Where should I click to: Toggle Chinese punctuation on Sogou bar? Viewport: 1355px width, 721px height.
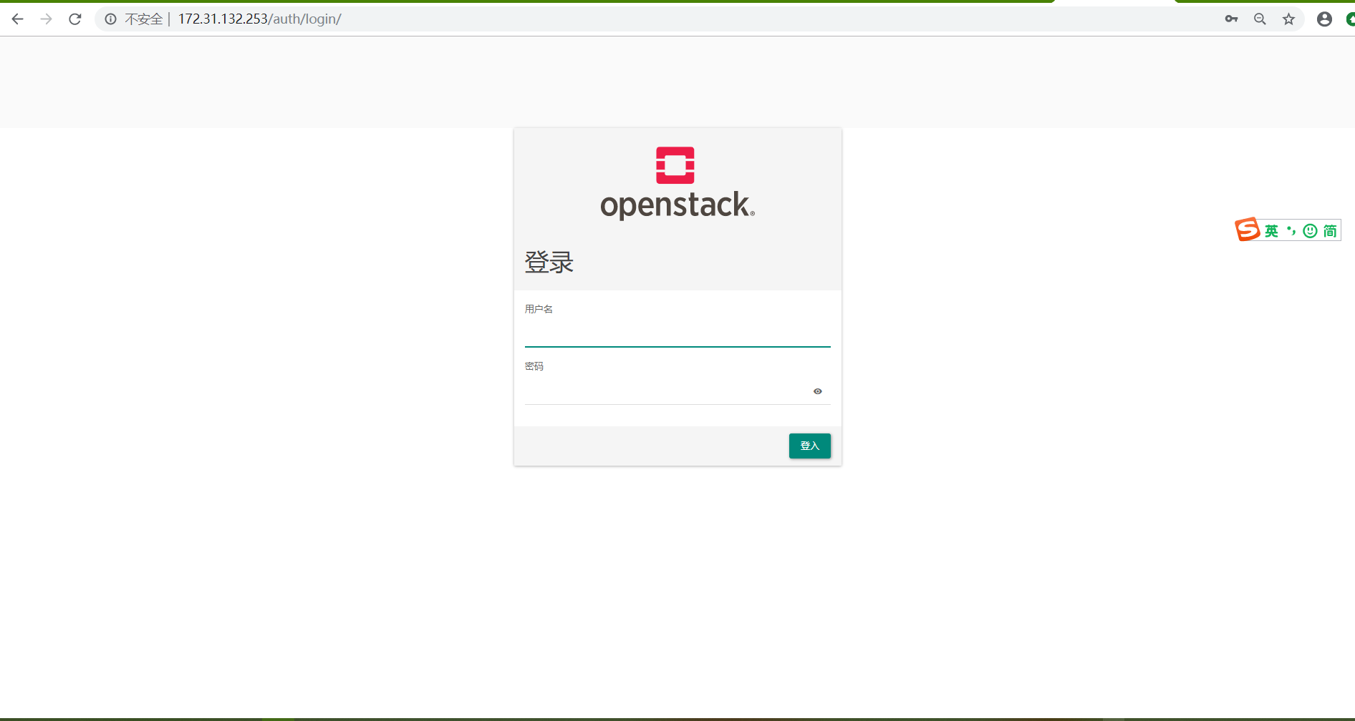tap(1290, 230)
